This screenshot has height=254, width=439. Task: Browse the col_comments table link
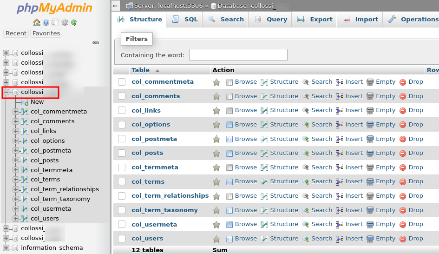click(x=245, y=96)
